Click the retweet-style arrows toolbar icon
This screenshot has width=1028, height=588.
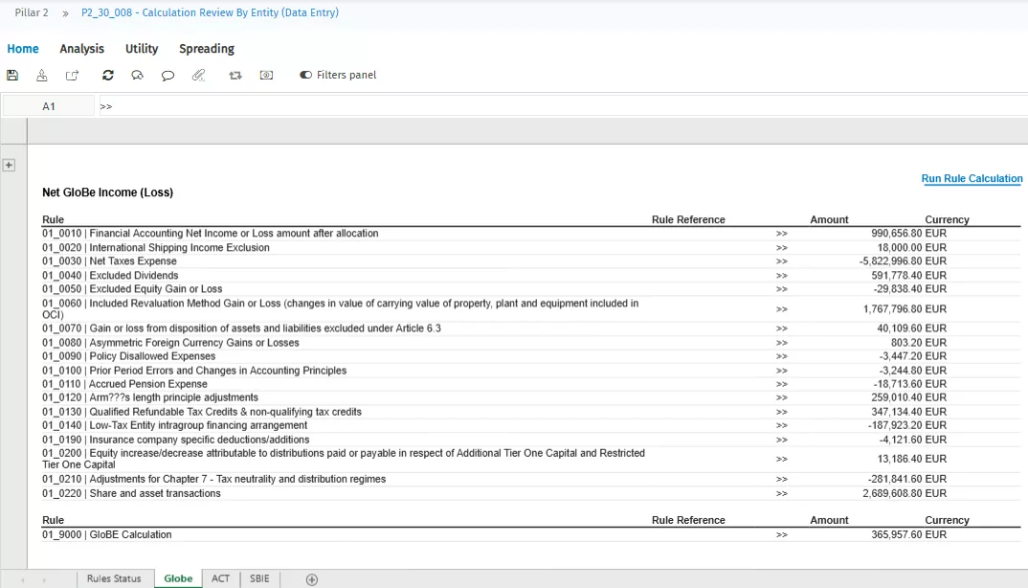coord(235,76)
